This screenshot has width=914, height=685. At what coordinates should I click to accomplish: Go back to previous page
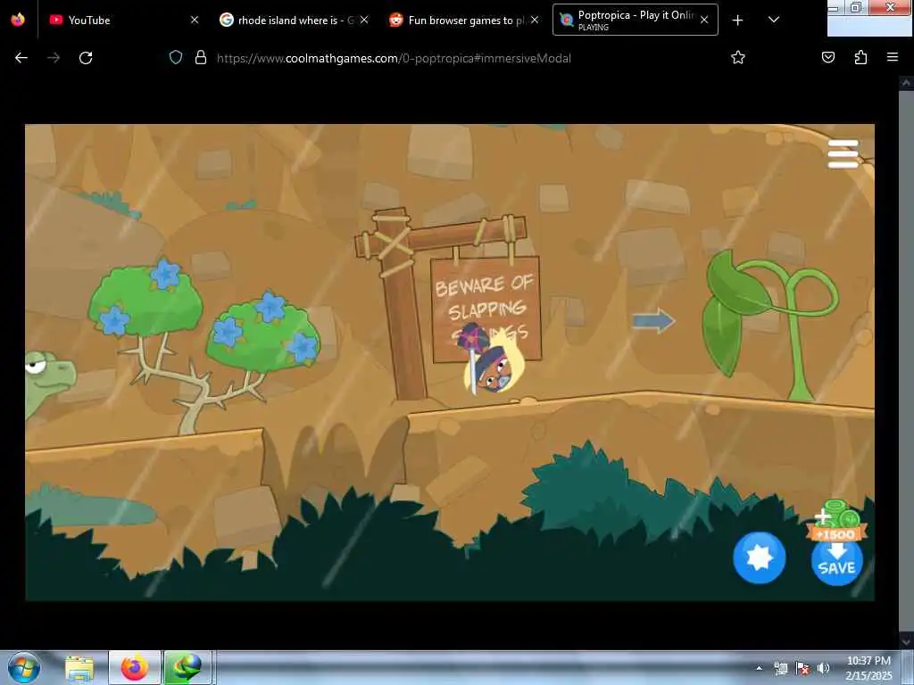pos(21,58)
